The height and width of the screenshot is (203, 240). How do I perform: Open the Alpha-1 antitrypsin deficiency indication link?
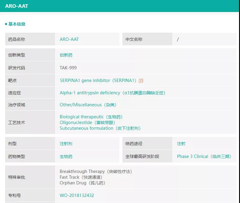112,93
